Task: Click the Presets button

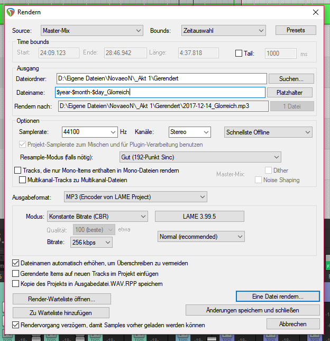Action: pos(296,30)
